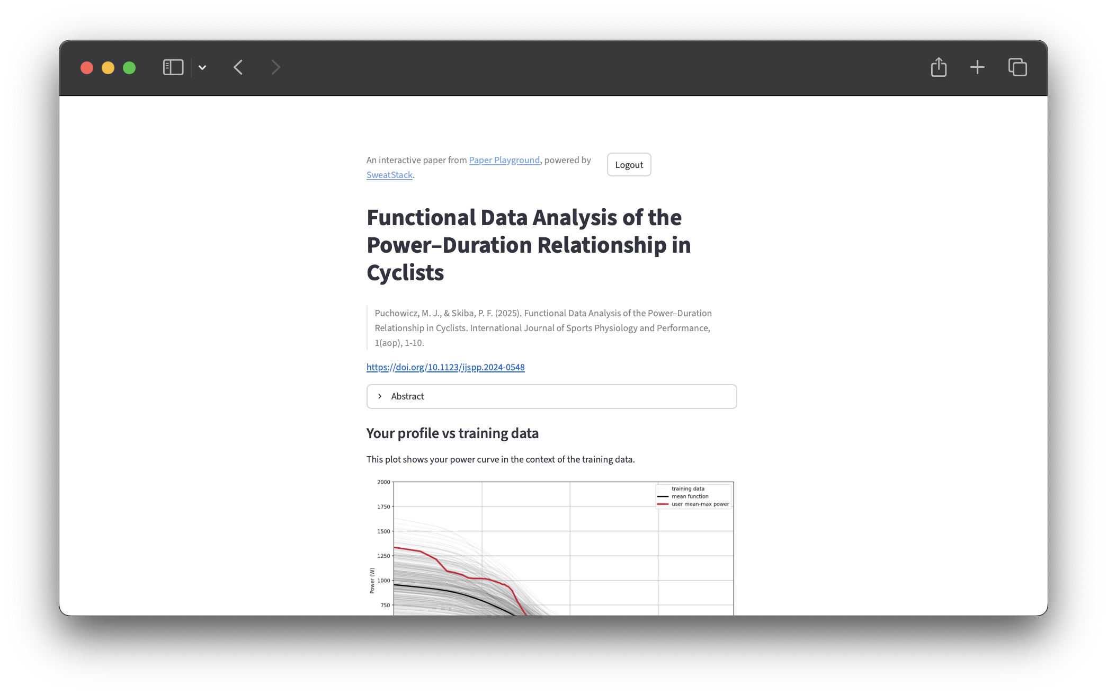
Task: Select the user mean-max power legend entry
Action: tap(700, 504)
